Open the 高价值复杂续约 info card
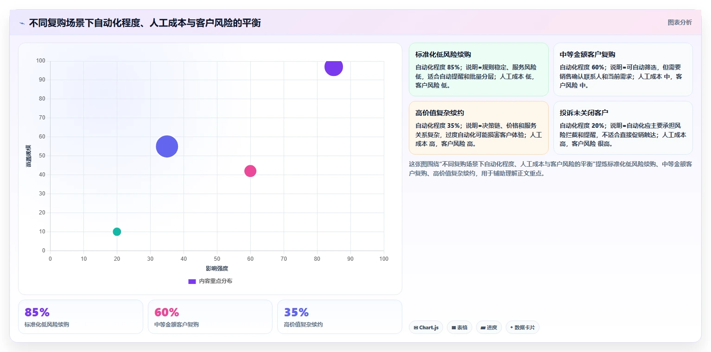This screenshot has width=711, height=352. tap(478, 128)
